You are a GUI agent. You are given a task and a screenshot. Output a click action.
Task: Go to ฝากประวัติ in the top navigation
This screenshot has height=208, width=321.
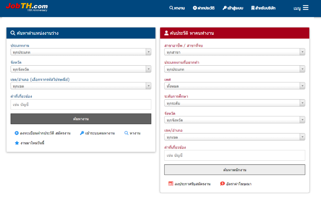click(204, 8)
